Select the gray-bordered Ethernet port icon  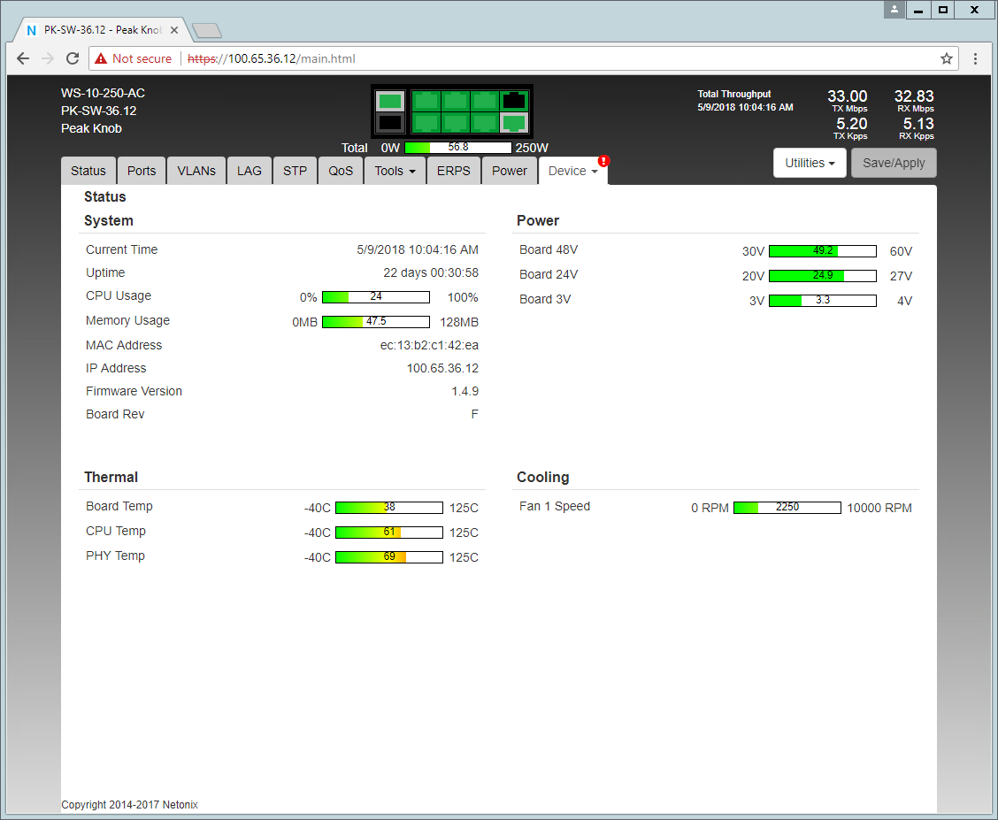(x=514, y=123)
